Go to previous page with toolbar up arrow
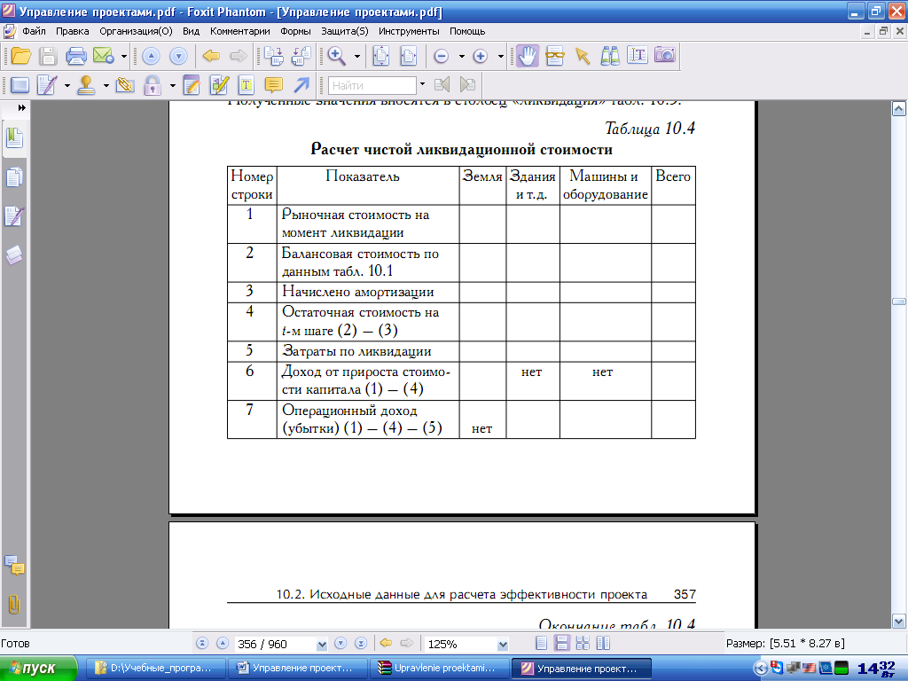908x681 pixels. tap(151, 56)
